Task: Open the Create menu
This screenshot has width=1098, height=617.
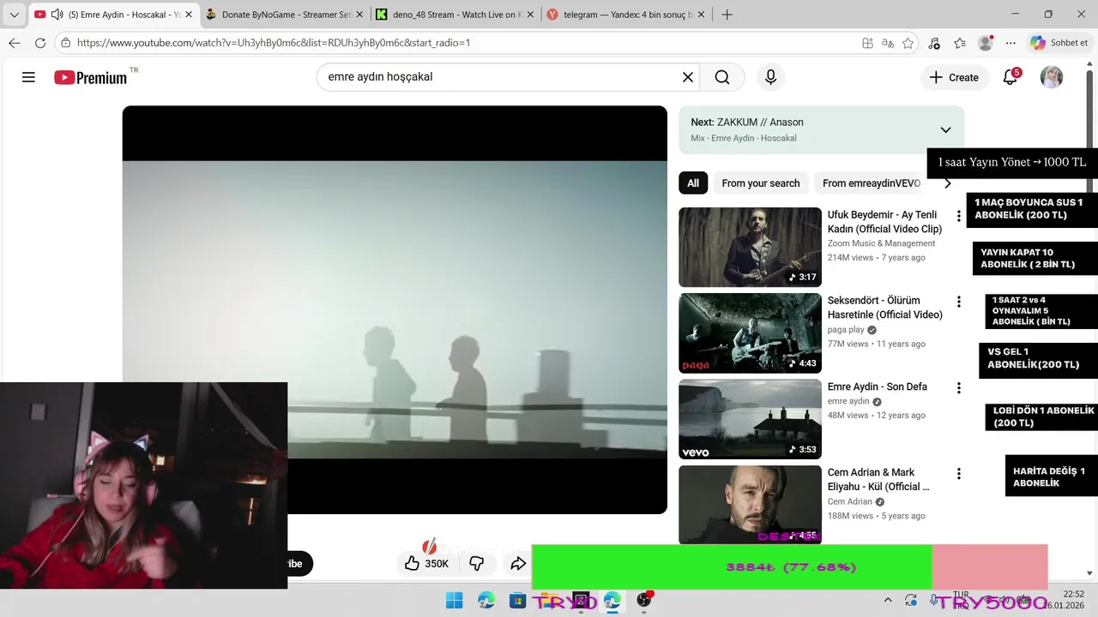Action: (954, 77)
